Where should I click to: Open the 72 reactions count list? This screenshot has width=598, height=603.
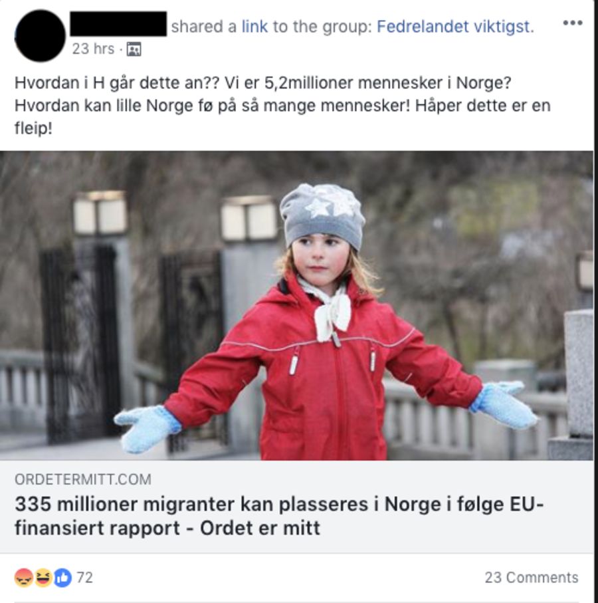point(84,577)
